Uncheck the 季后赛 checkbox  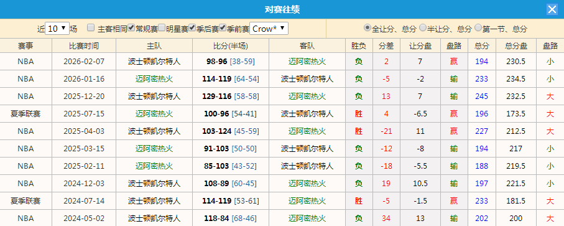coord(192,28)
